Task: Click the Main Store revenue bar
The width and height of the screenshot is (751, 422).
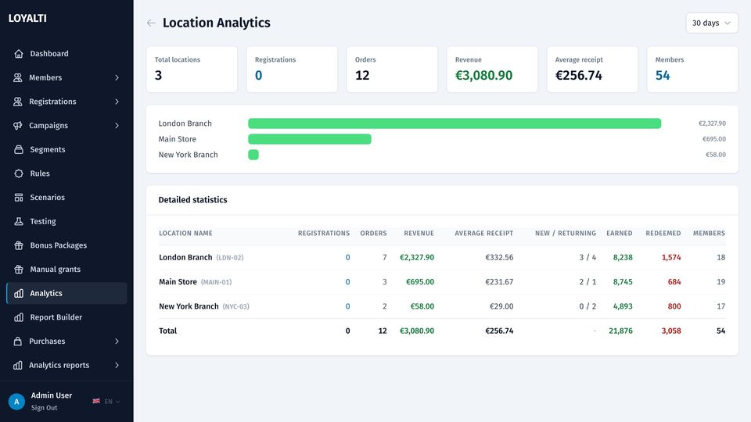Action: (x=310, y=139)
